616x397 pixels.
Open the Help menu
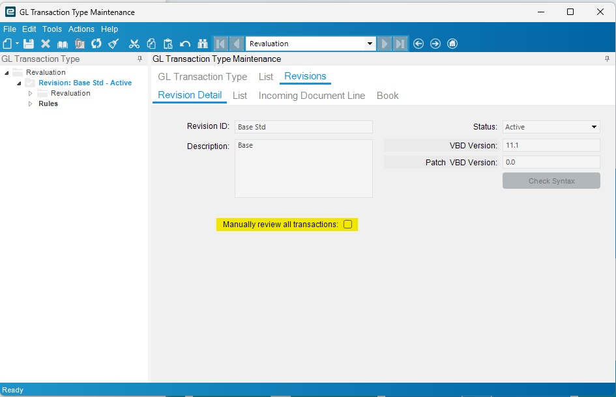coord(110,29)
